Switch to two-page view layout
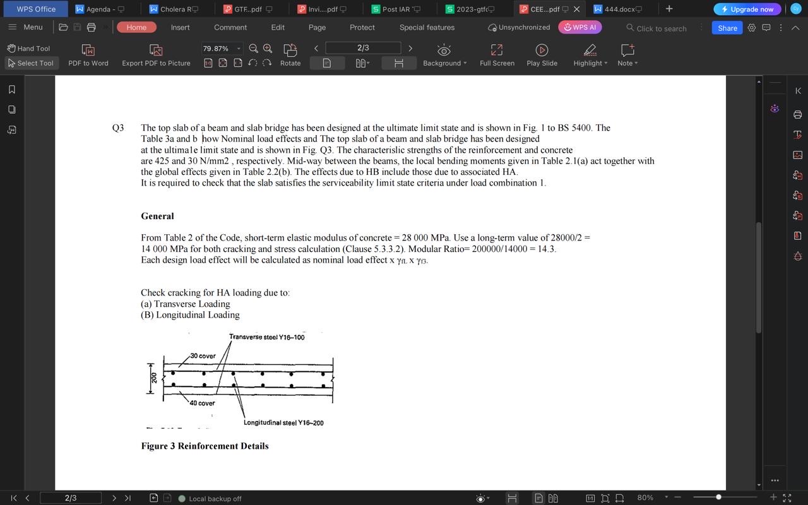Image resolution: width=808 pixels, height=505 pixels. point(362,62)
